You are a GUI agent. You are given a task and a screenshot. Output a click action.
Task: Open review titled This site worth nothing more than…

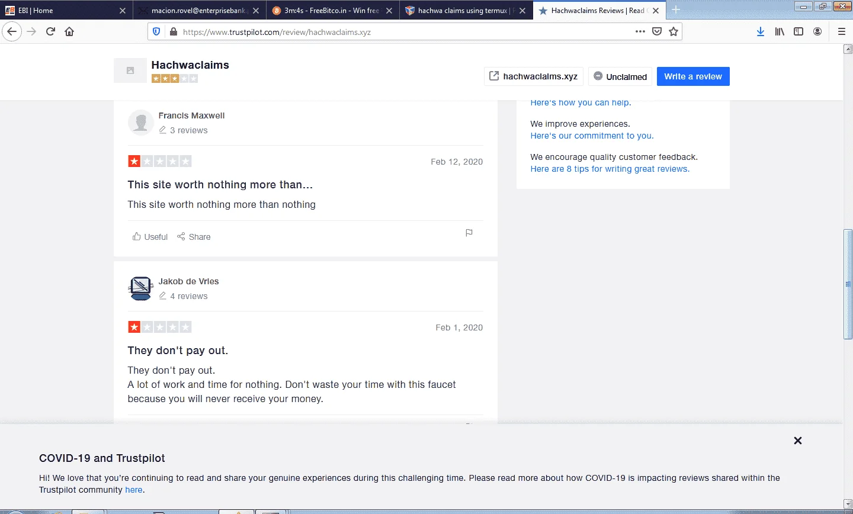tap(220, 185)
